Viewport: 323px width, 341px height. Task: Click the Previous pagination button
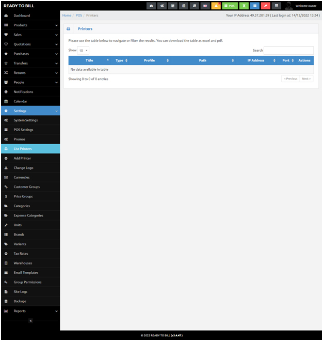[x=290, y=79]
